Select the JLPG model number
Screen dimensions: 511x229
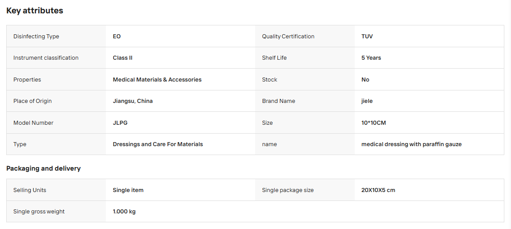pyautogui.click(x=120, y=123)
